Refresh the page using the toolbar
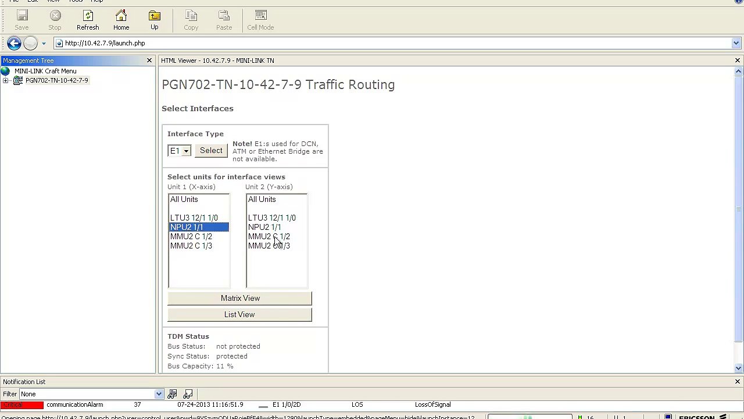The image size is (744, 419). [88, 20]
